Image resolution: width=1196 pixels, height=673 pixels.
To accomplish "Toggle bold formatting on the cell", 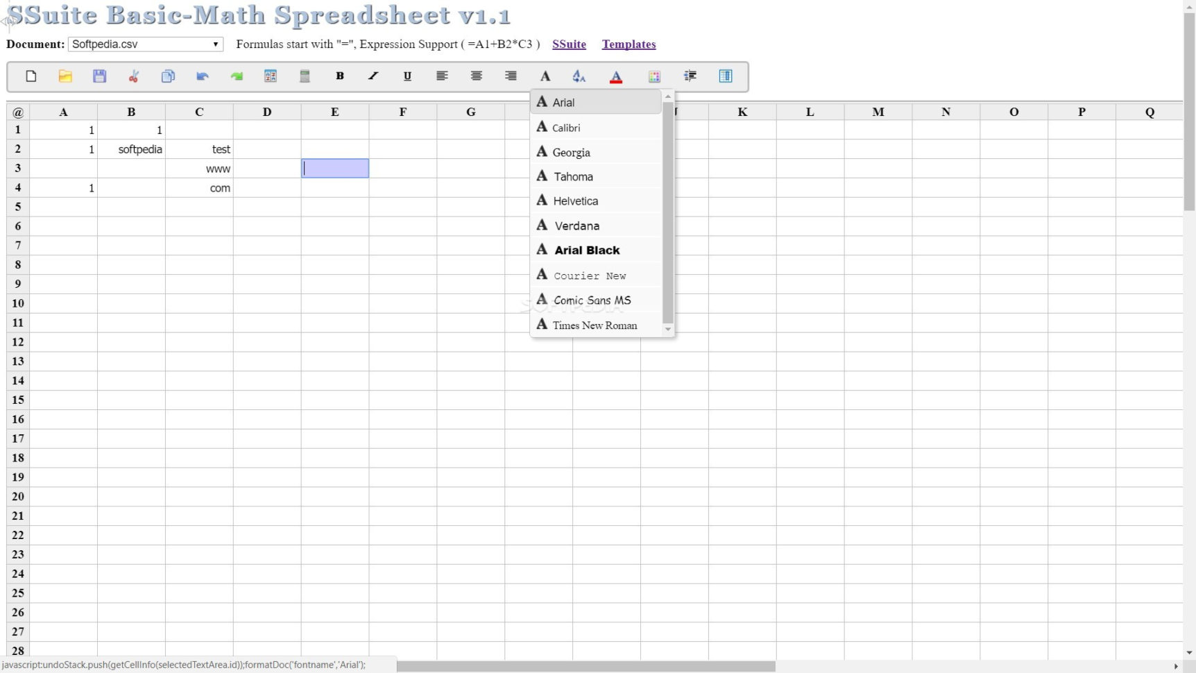I will pos(340,76).
